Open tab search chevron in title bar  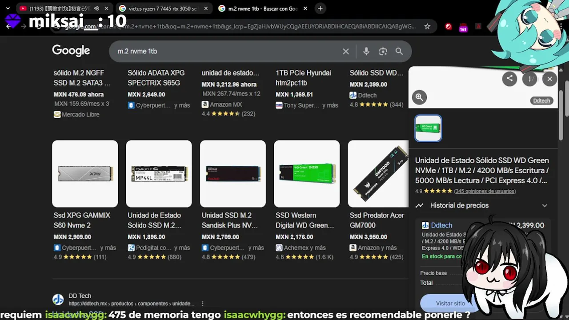(x=8, y=8)
